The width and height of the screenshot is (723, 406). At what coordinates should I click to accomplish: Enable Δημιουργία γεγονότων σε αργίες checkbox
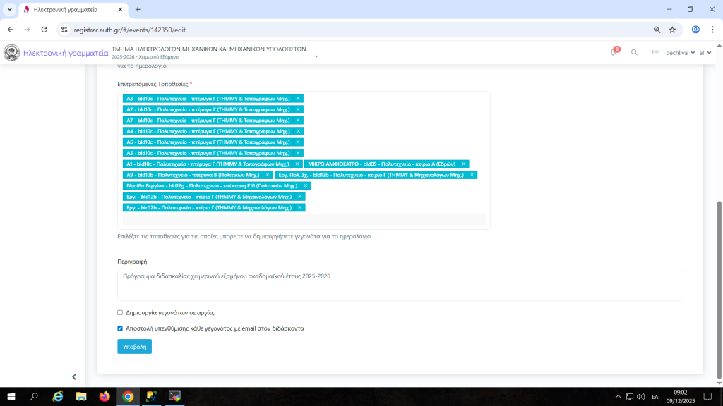pos(120,312)
